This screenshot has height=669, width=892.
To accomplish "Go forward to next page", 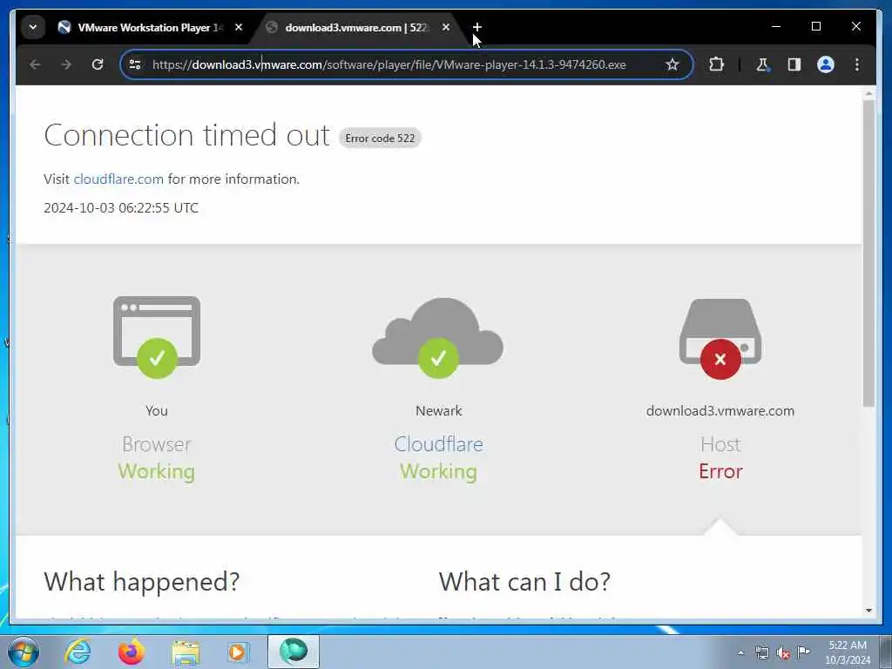I will pyautogui.click(x=66, y=64).
